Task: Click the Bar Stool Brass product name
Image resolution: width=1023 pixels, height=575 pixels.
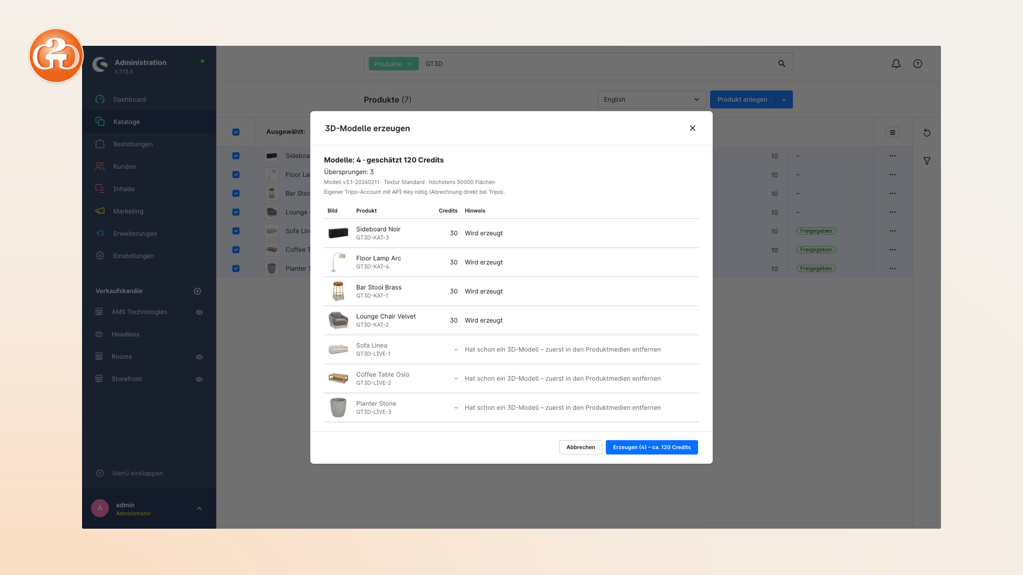Action: (x=379, y=287)
